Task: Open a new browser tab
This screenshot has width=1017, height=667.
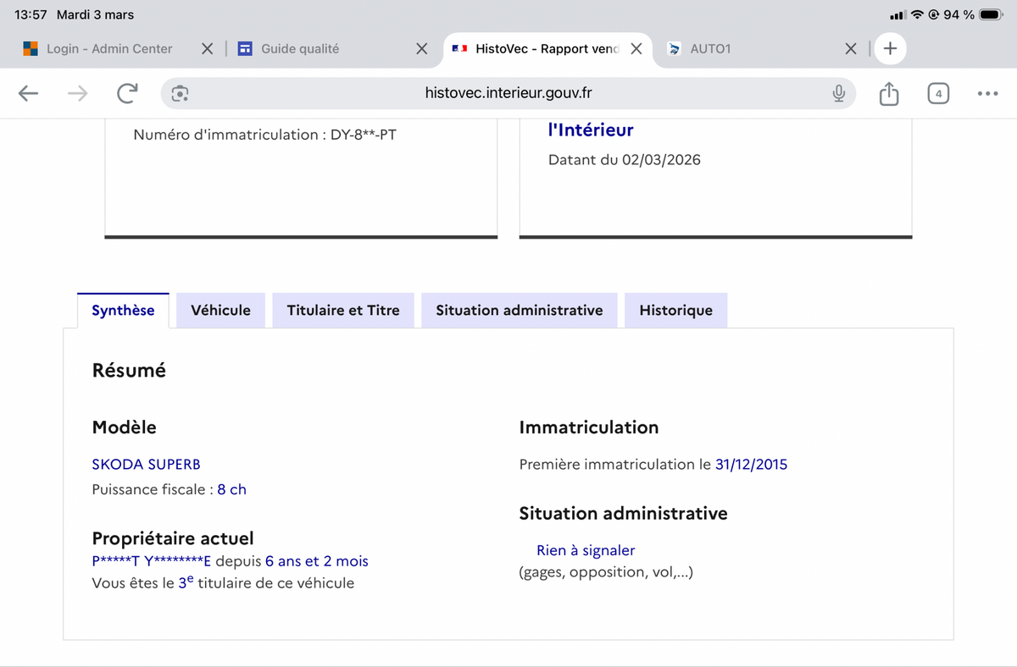Action: tap(890, 48)
